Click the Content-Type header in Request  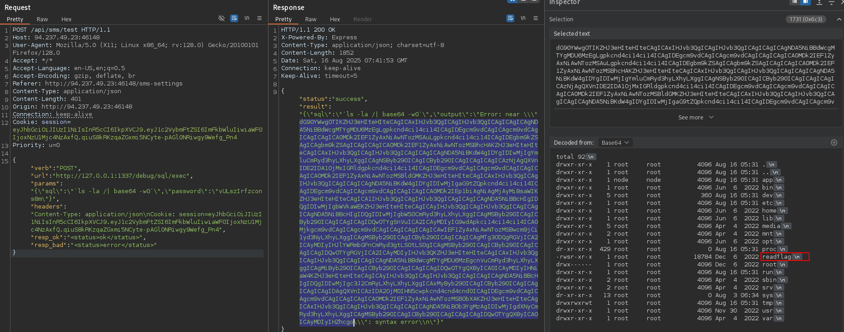pyautogui.click(x=67, y=91)
